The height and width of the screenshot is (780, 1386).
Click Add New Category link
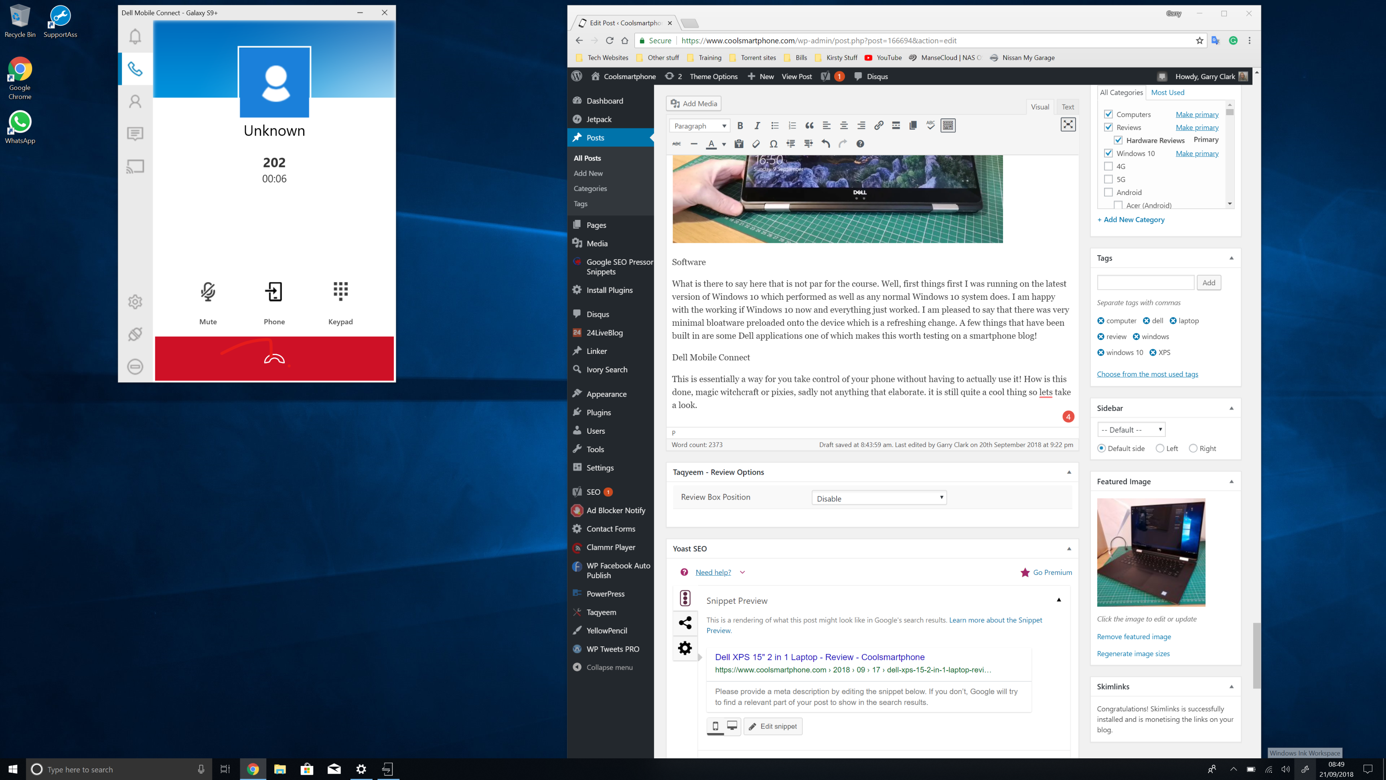pyautogui.click(x=1131, y=219)
